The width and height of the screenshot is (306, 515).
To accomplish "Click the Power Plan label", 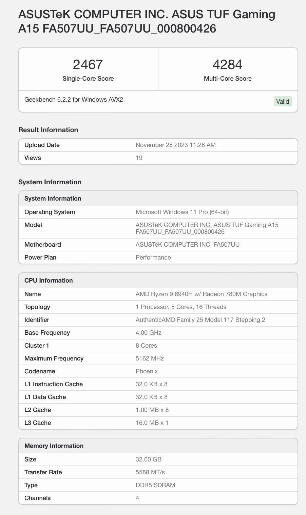I will [x=40, y=257].
